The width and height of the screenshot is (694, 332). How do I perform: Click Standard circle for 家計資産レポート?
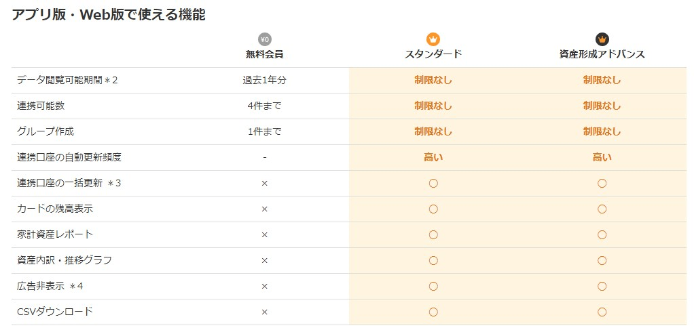pos(433,234)
